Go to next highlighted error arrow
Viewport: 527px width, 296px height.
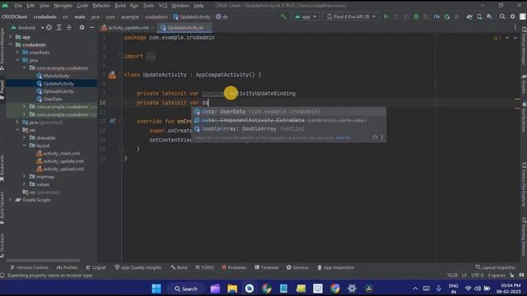[515, 38]
